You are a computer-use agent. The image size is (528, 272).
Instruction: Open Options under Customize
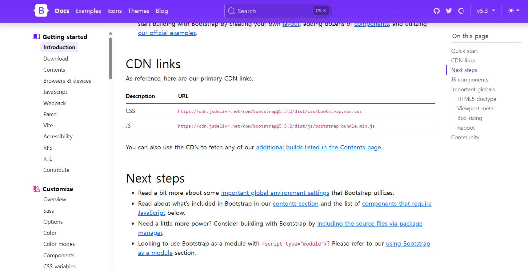[53, 222]
